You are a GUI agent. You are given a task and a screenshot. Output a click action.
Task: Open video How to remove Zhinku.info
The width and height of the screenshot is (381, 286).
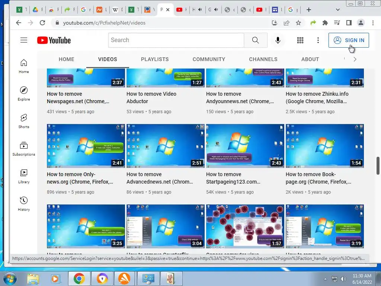[317, 98]
